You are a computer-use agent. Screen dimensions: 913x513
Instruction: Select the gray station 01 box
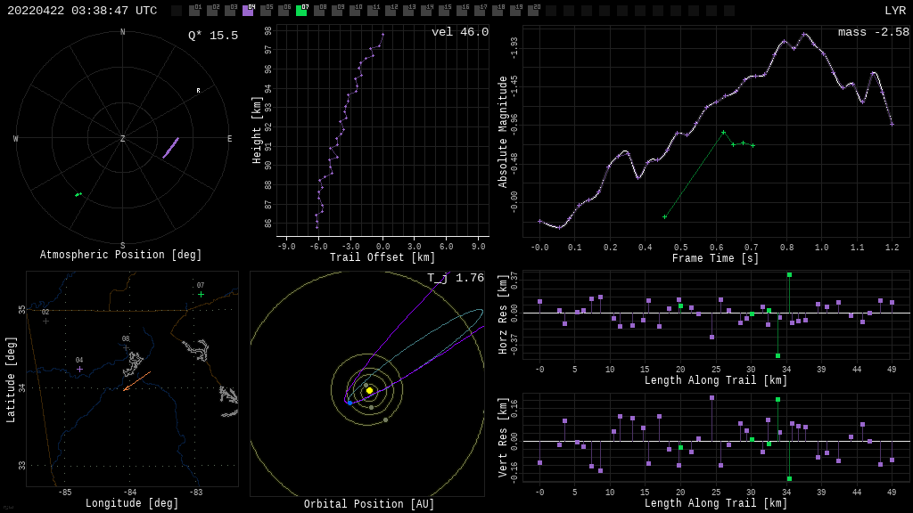(194, 11)
